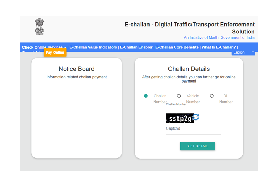Open the What Is E-Challan? page
Image resolution: width=270 pixels, height=182 pixels.
point(219,47)
